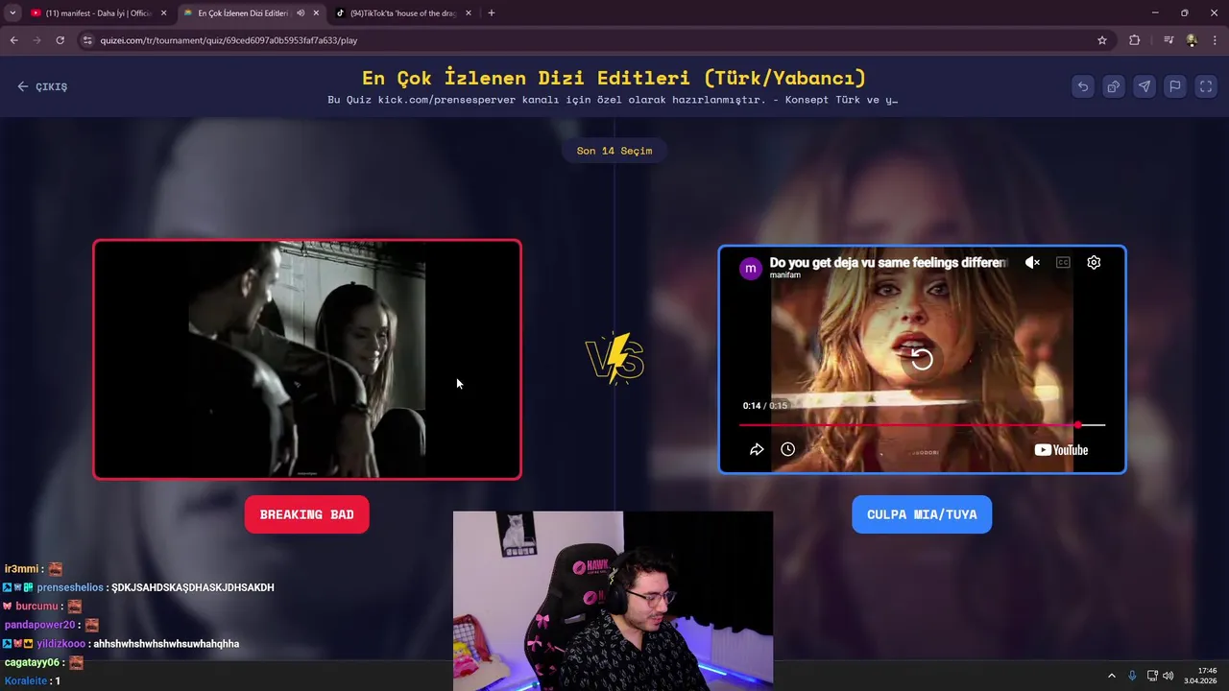Undo the last choice with the back-arrow icon

[x=1083, y=86]
